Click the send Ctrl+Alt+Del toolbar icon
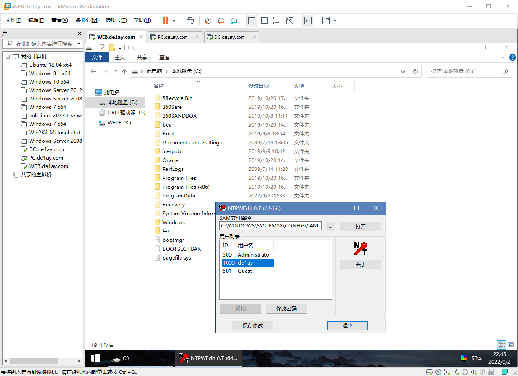This screenshot has height=376, width=518. click(190, 20)
